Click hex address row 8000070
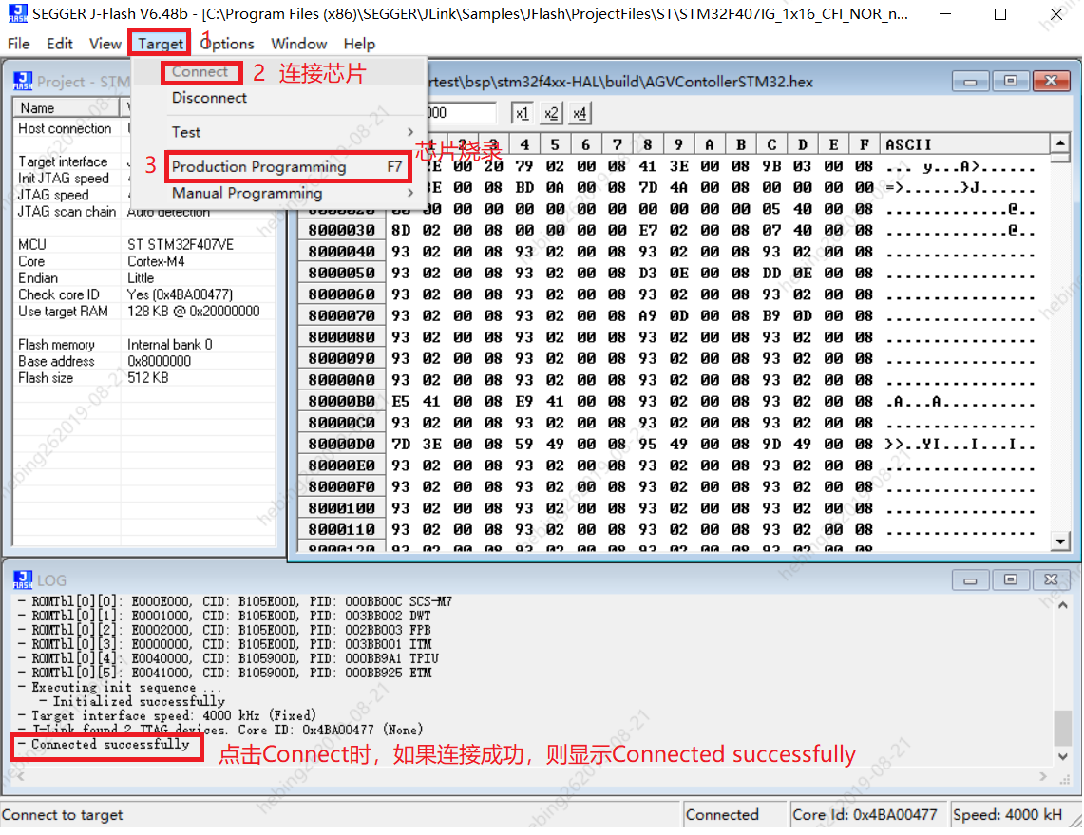 coord(341,316)
